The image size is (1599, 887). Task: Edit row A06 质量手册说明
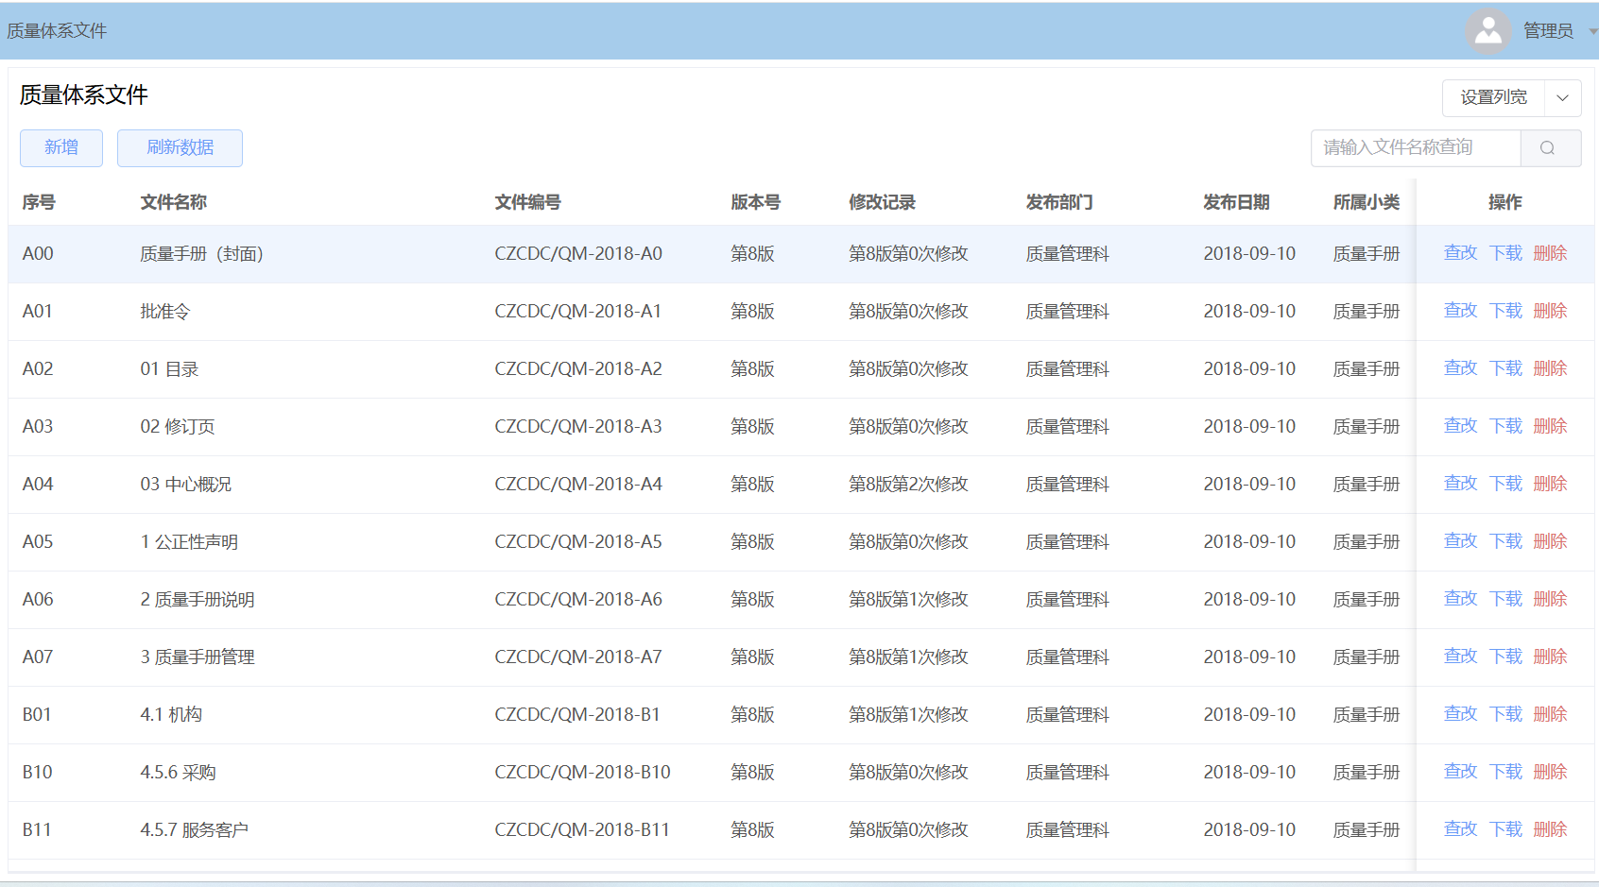pyautogui.click(x=1460, y=599)
